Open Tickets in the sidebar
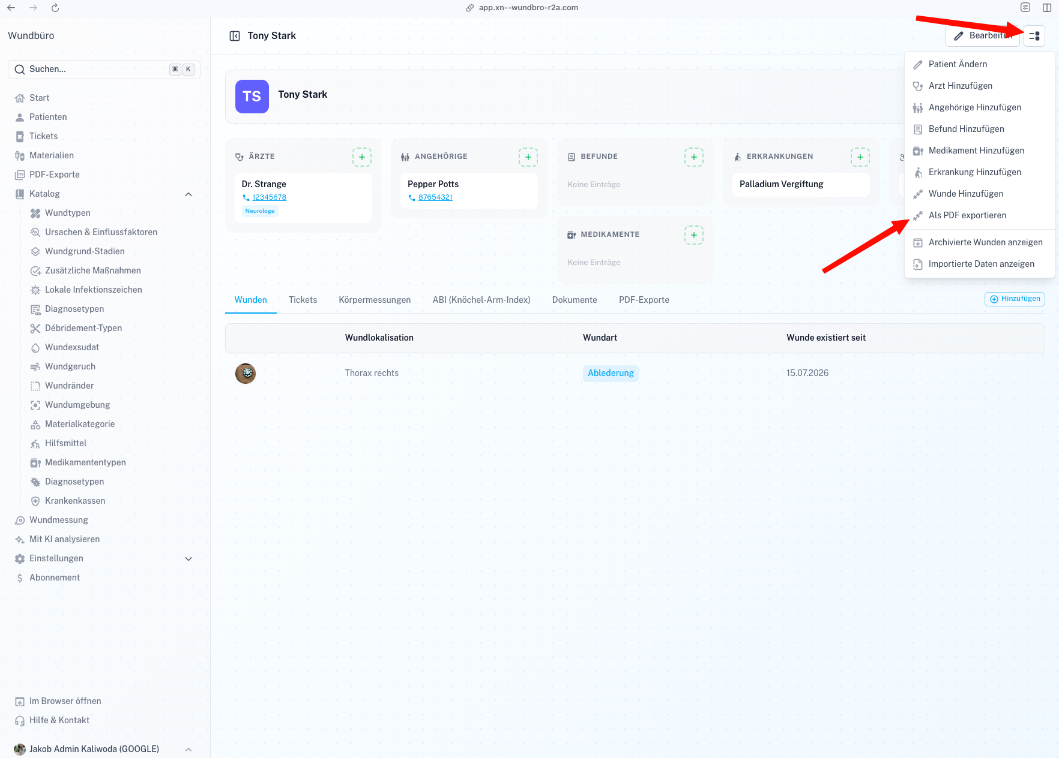The width and height of the screenshot is (1059, 758). click(43, 136)
